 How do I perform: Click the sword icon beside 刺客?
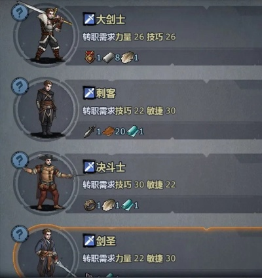[89, 92]
